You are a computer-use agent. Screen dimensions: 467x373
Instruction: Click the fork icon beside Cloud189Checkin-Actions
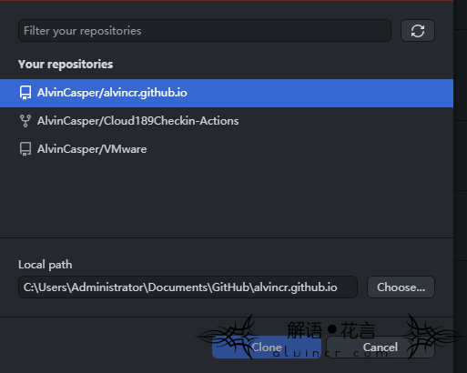coord(25,121)
